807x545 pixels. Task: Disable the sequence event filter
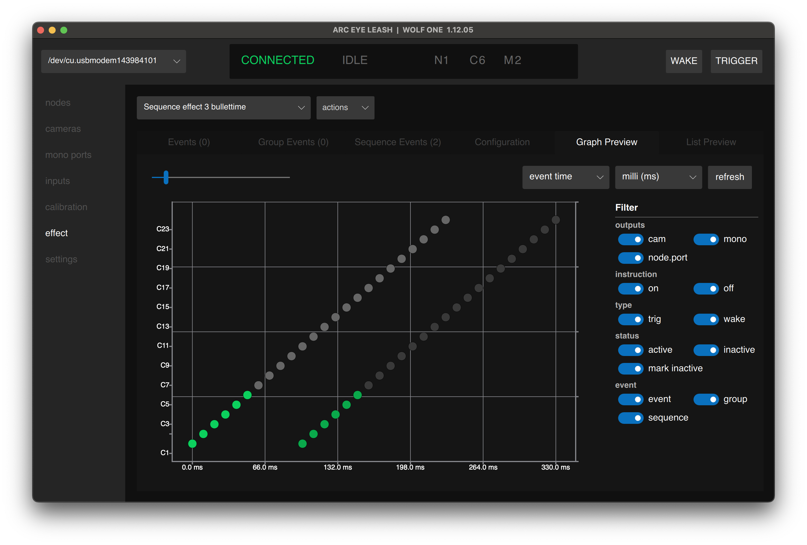tap(630, 418)
